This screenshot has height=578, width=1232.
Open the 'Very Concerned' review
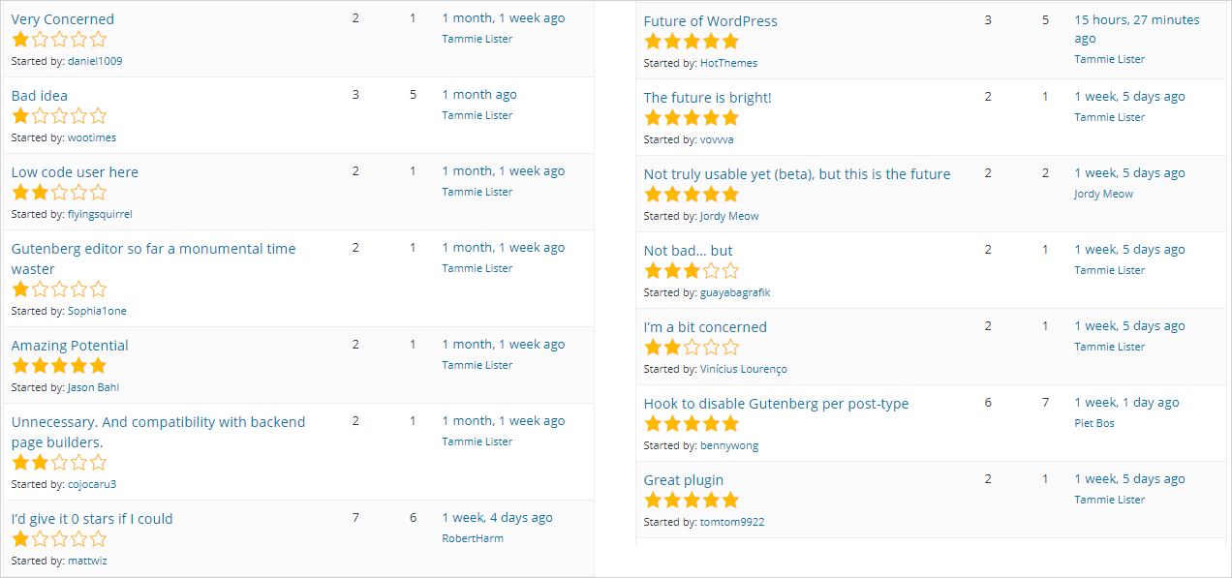click(62, 19)
